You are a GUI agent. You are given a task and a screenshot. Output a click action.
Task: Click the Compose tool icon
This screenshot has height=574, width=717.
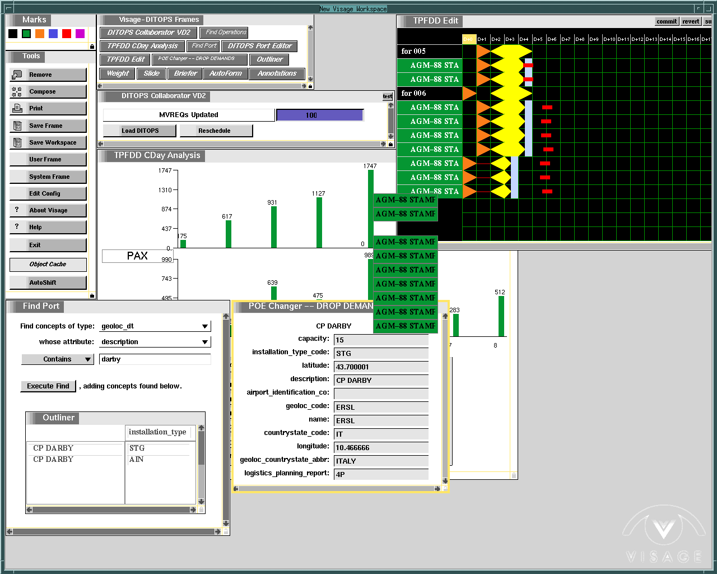tap(17, 92)
